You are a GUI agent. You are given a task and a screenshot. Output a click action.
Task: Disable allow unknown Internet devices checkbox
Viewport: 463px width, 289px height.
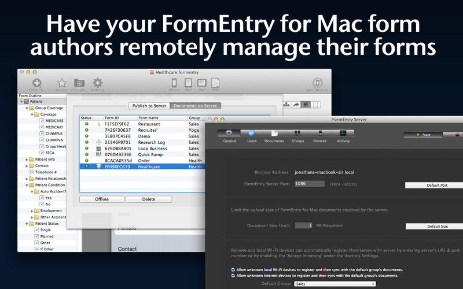pyautogui.click(x=233, y=276)
